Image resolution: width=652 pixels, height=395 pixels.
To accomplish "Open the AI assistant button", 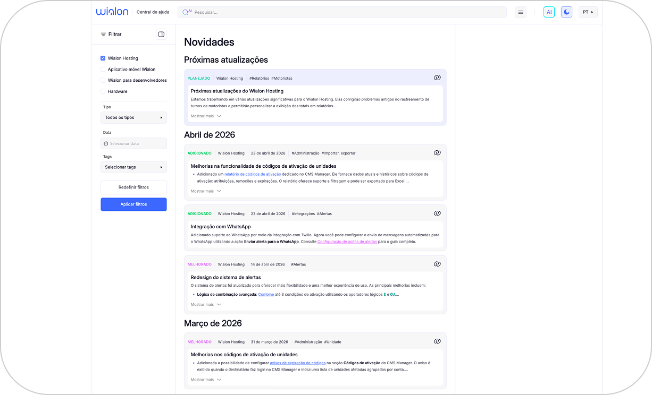I will click(x=549, y=12).
